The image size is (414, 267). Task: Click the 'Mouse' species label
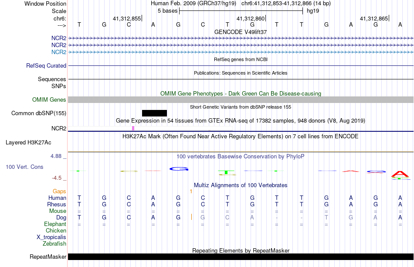tap(58, 211)
